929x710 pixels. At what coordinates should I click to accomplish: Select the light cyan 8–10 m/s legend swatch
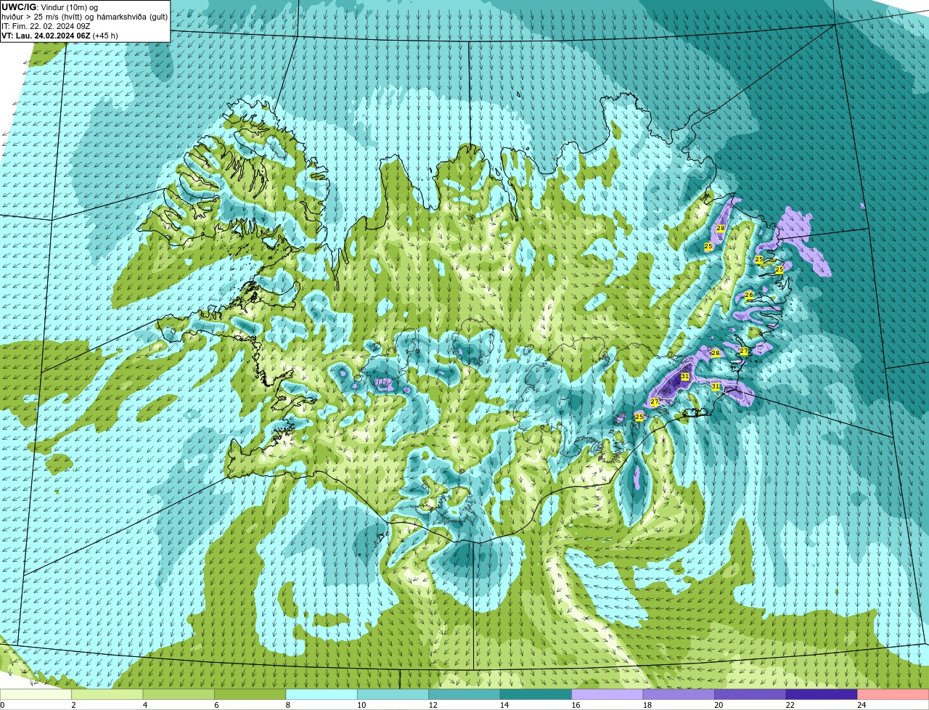tap(322, 695)
